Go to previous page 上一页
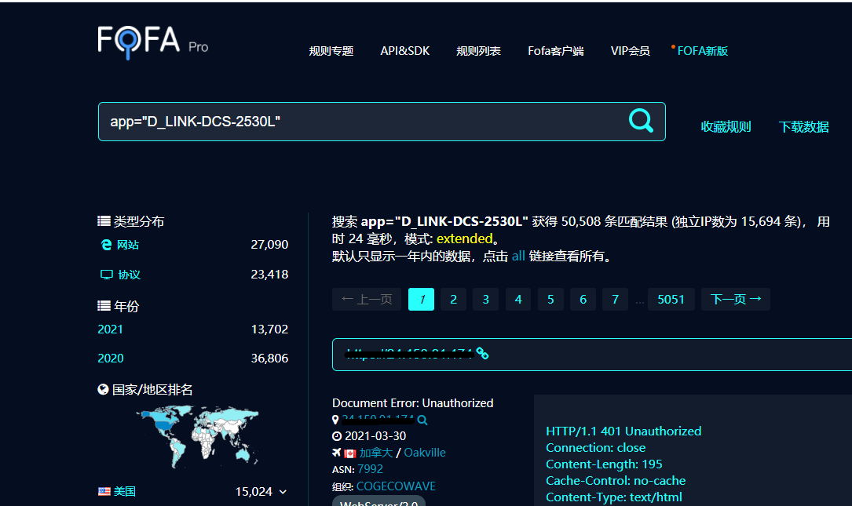The height and width of the screenshot is (506, 852). (x=367, y=299)
